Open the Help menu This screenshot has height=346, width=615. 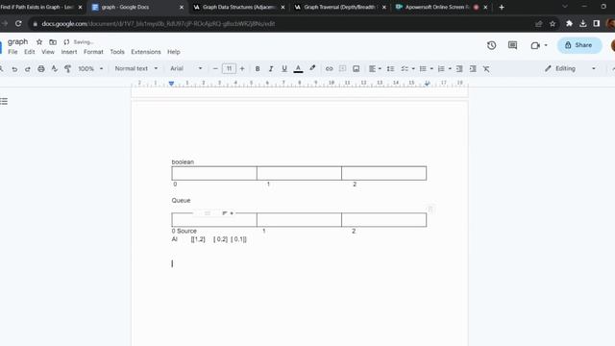pyautogui.click(x=174, y=52)
